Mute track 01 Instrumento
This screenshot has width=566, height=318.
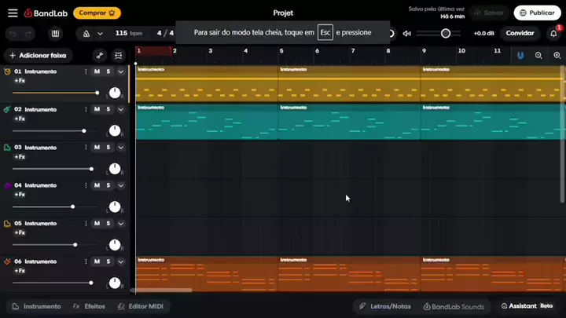(x=97, y=71)
